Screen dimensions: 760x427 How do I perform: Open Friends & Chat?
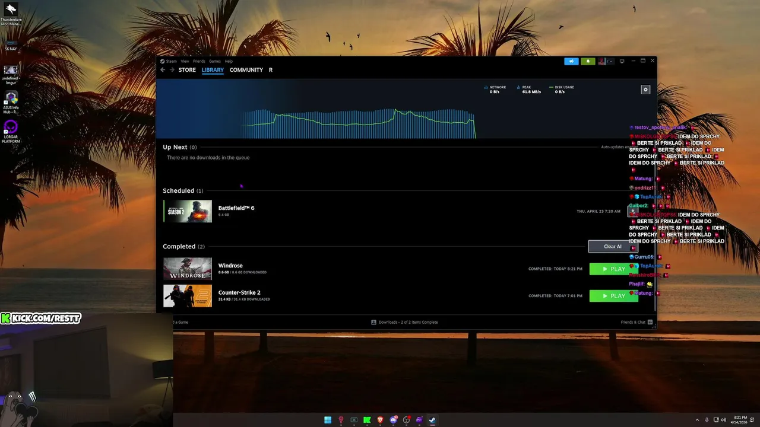click(637, 322)
